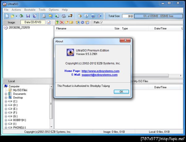Viewport: 186px width, 142px height.
Task: Click the UltraISO logo in About dialog
Action: 70,52
